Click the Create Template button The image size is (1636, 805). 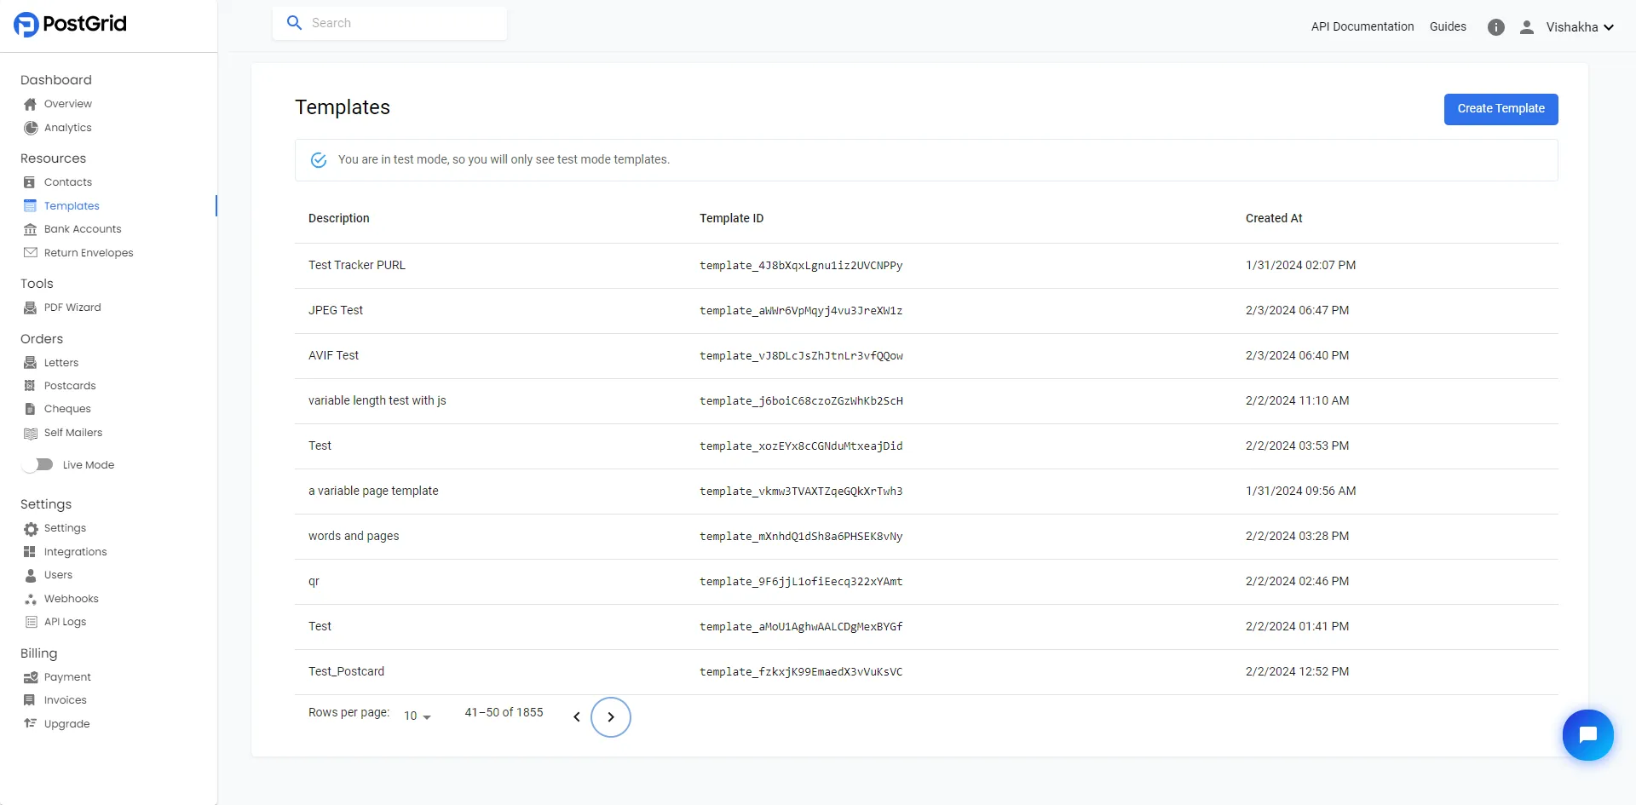click(1501, 109)
